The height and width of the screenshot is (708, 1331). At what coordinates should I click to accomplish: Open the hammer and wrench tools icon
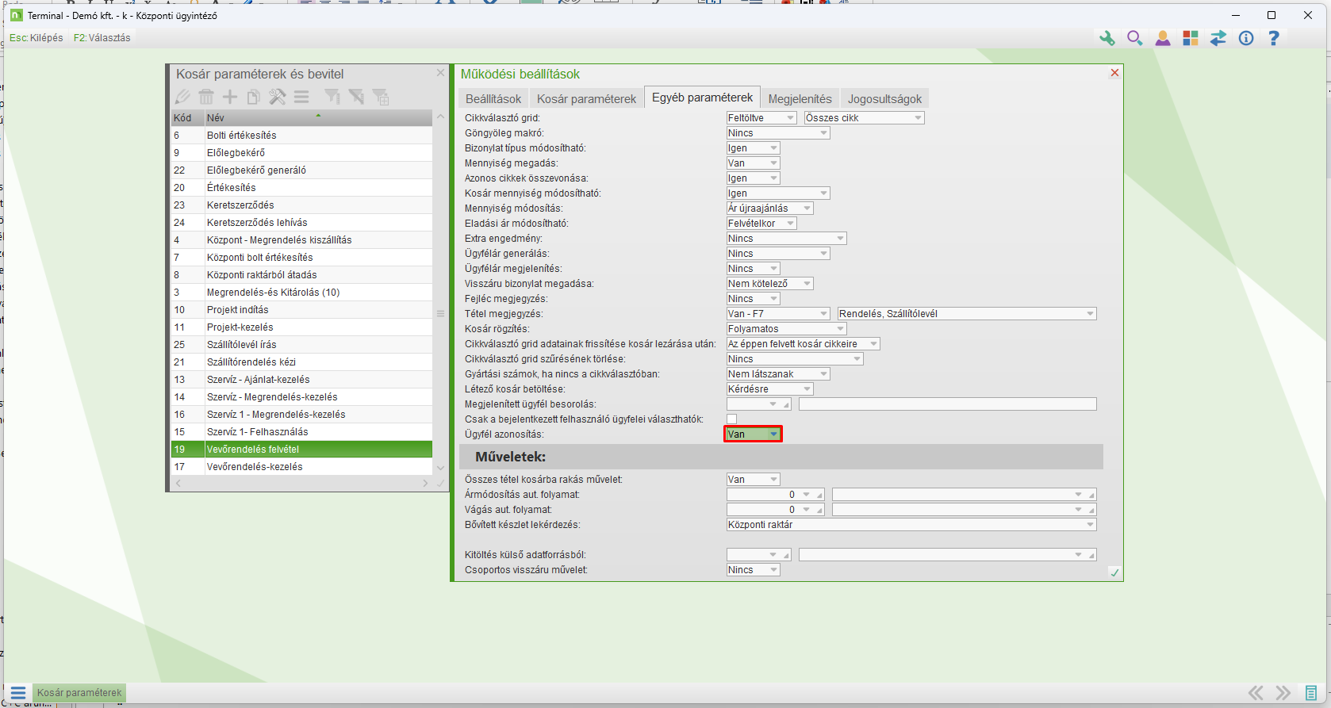(278, 97)
